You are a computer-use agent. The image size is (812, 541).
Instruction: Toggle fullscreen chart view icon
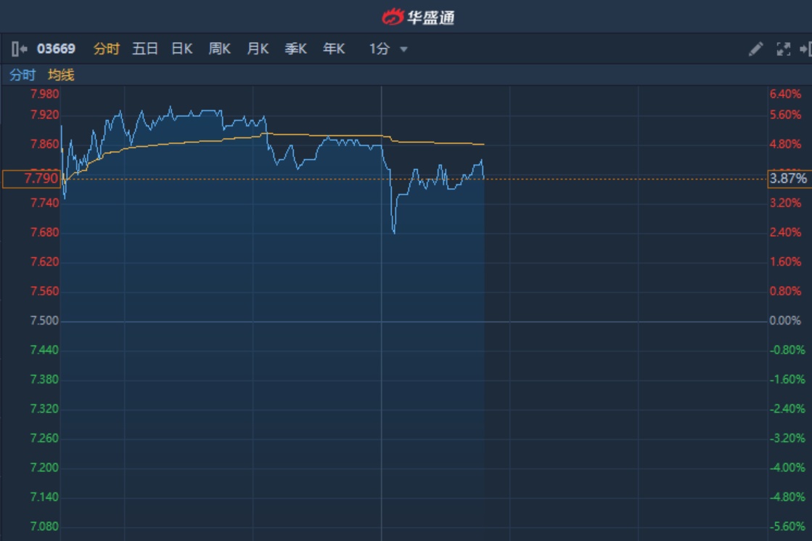pos(783,49)
